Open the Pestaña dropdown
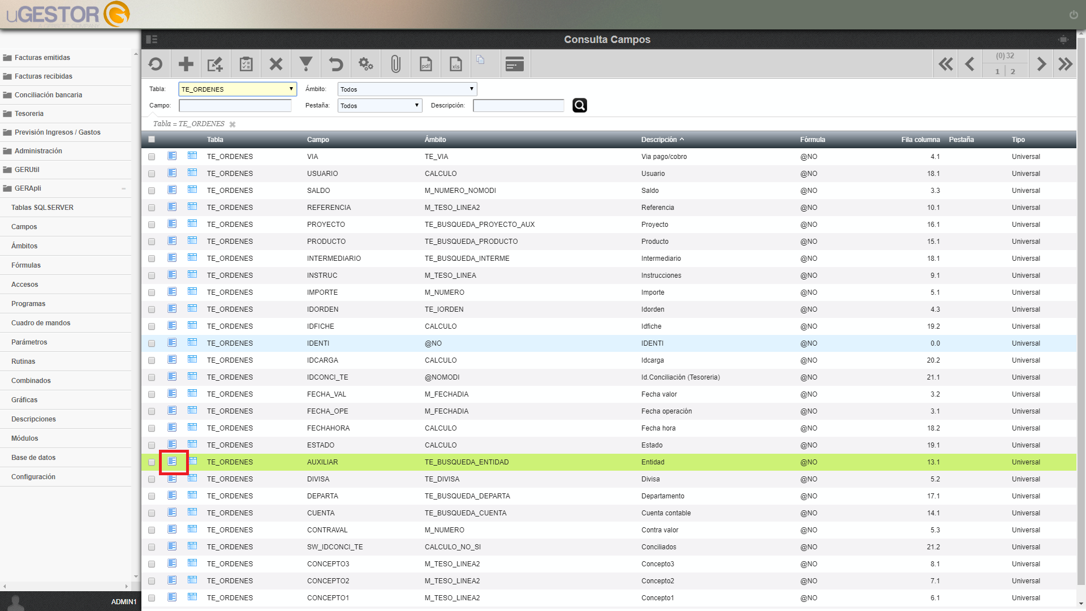Viewport: 1086px width, 611px height. [380, 105]
